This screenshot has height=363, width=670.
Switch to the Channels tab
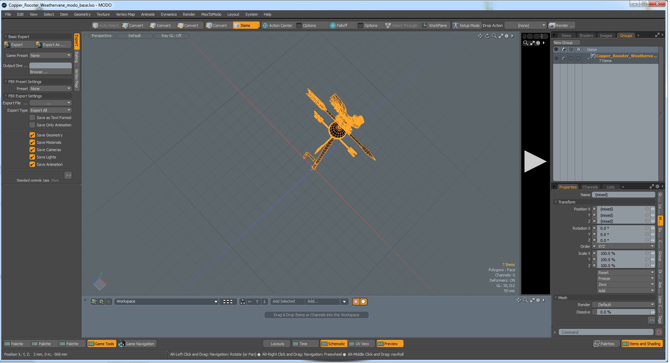pyautogui.click(x=590, y=187)
